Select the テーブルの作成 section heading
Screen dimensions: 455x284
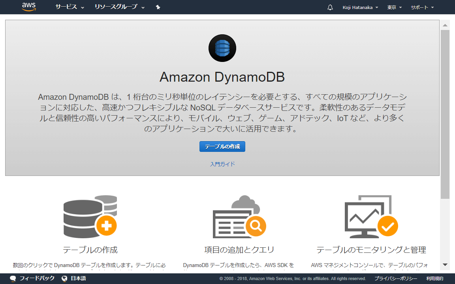(90, 250)
